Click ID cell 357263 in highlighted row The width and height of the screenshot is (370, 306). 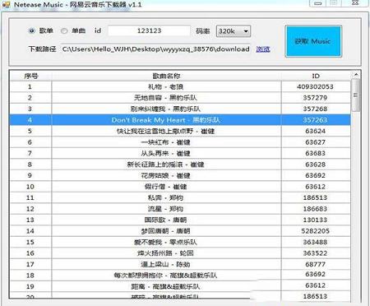click(316, 120)
